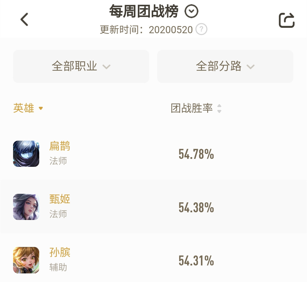Open the 全部分路 lane filter

(x=225, y=67)
